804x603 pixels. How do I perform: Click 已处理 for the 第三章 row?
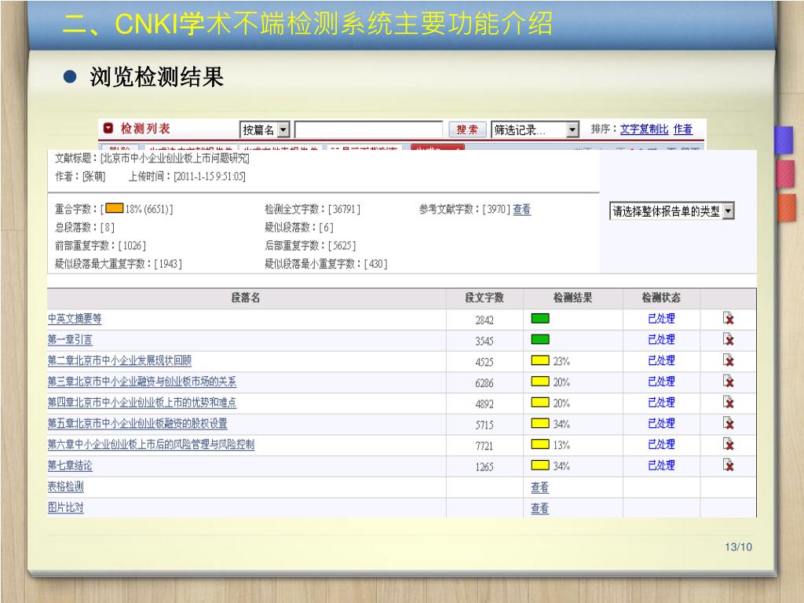[x=661, y=382]
